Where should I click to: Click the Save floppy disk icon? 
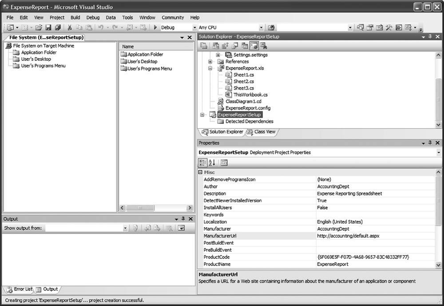48,27
